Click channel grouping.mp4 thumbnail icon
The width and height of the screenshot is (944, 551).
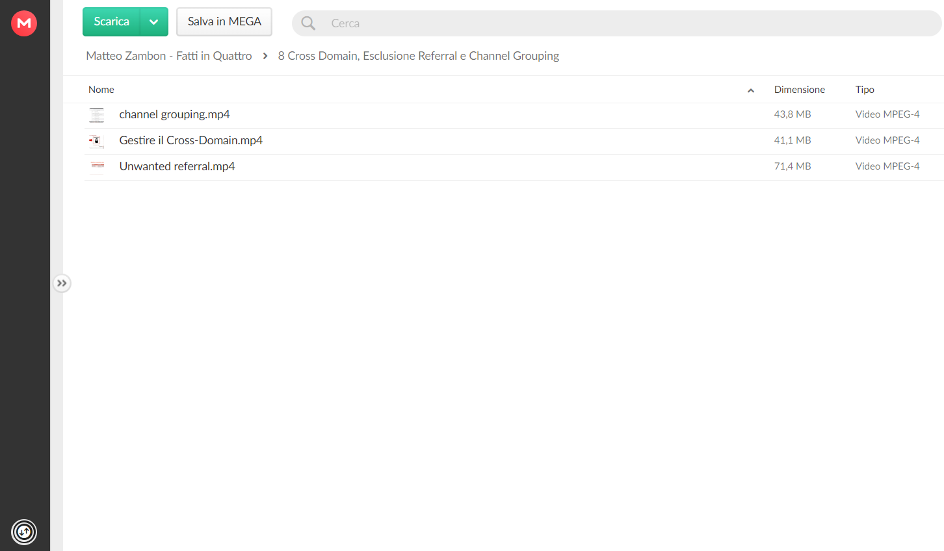(x=97, y=115)
